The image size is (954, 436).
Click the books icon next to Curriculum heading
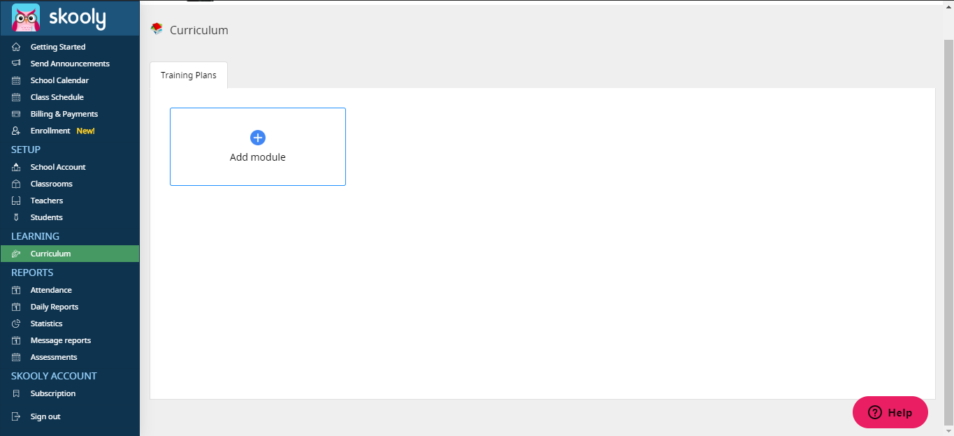(157, 29)
